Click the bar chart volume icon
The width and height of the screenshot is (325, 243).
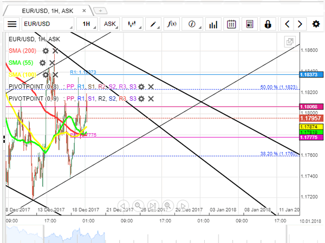(x=213, y=24)
